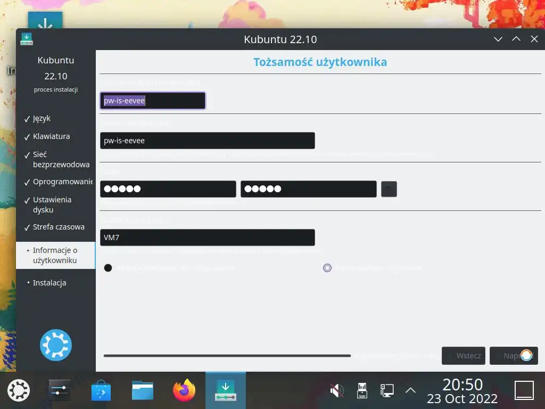Select the dark filled login radio button
This screenshot has width=545, height=409.
tap(108, 268)
